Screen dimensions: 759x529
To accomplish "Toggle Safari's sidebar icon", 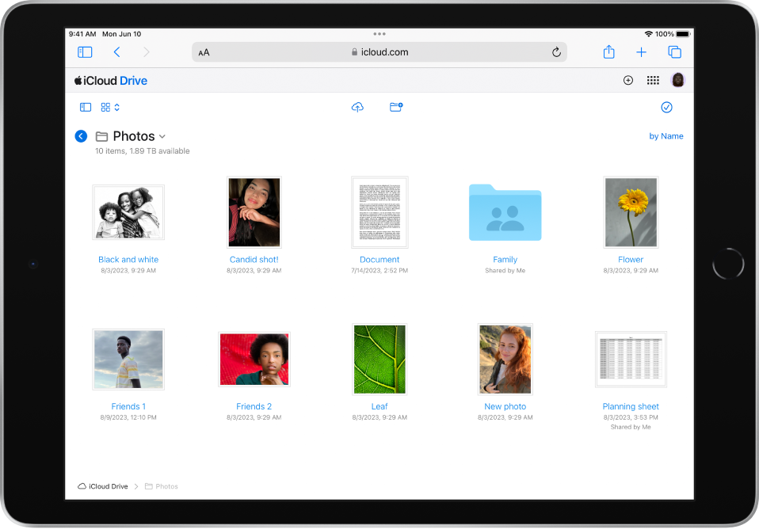I will (x=85, y=51).
